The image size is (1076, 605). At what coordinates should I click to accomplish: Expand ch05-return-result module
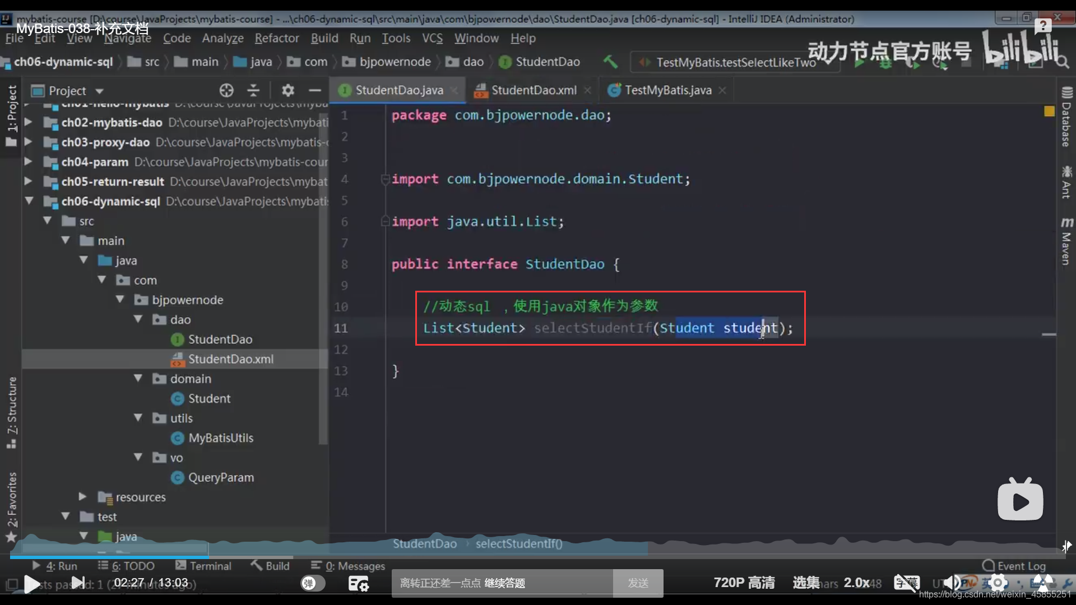tap(28, 181)
